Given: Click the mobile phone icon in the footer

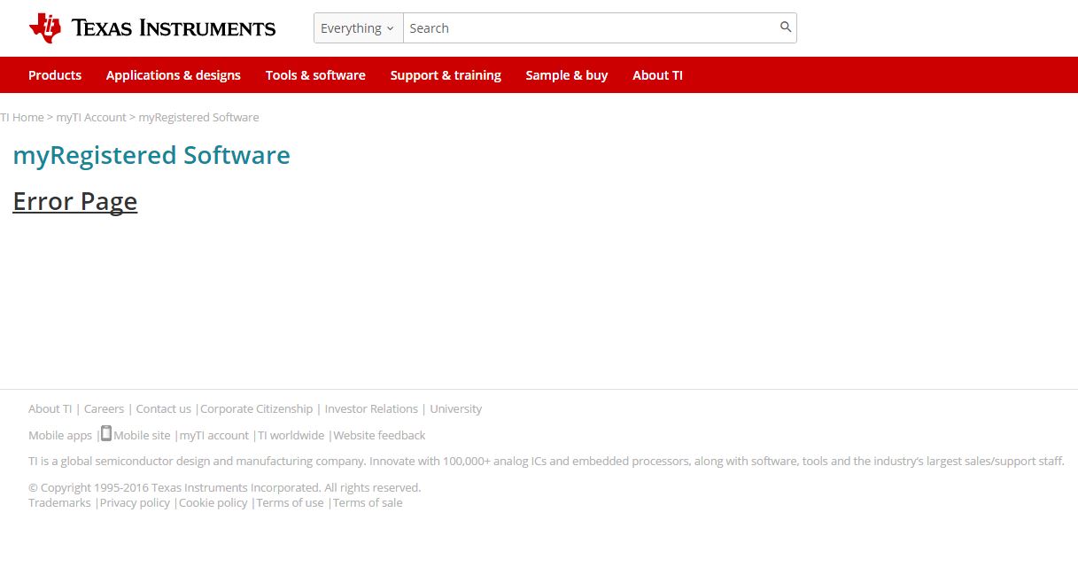Looking at the screenshot, I should (x=105, y=433).
